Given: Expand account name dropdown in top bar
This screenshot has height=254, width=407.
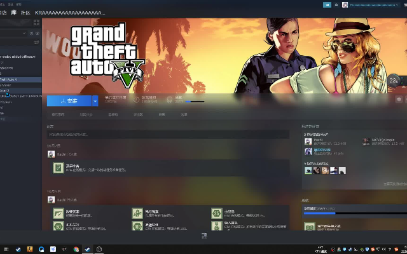Looking at the screenshot, I should 374,4.
